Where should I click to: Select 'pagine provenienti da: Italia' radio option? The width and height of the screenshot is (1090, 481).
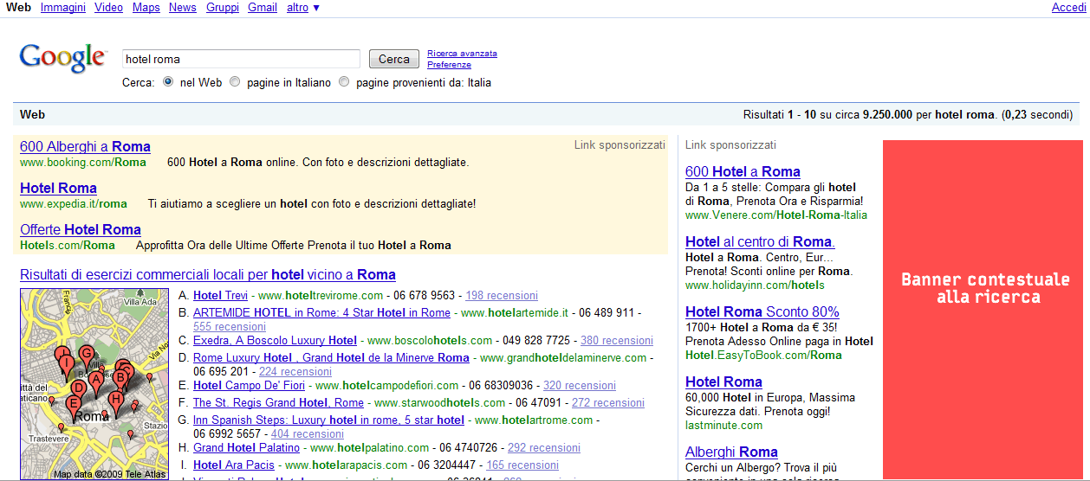click(x=344, y=82)
